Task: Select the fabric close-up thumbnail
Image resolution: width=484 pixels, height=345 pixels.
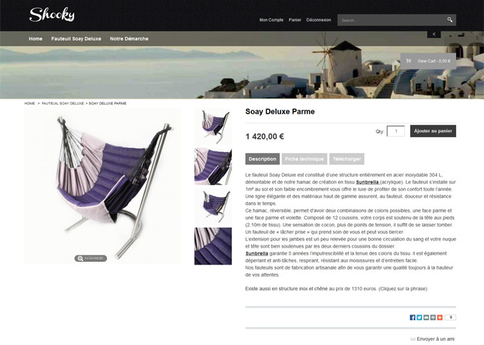Action: pos(213,246)
